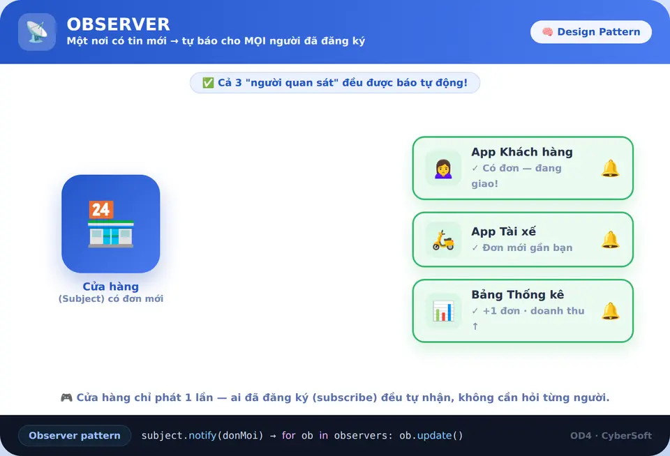Click the subject.notify(donMoi) code snippet
Image resolution: width=670 pixels, height=456 pixels.
[302, 436]
